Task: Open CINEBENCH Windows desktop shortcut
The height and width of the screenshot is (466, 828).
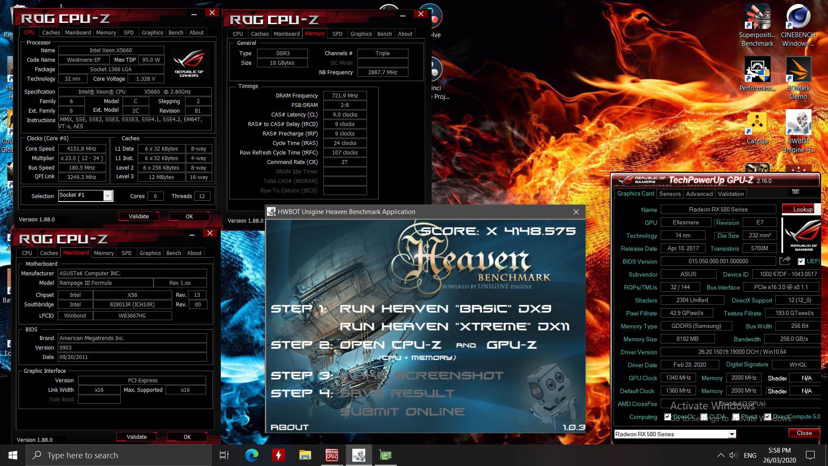Action: click(798, 26)
